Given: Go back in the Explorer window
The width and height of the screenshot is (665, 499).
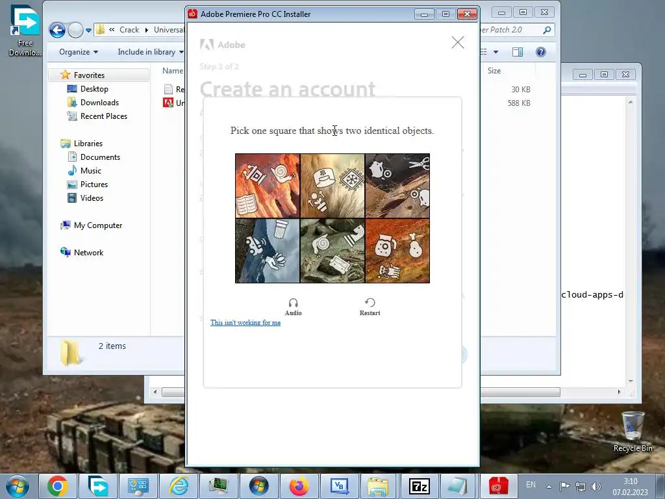Looking at the screenshot, I should 57,30.
